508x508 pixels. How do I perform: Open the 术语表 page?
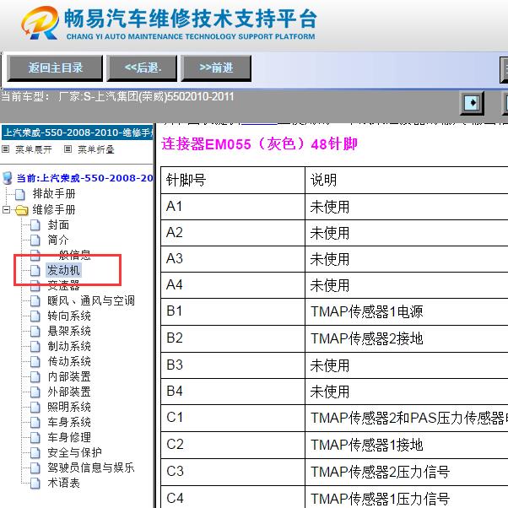pos(64,483)
